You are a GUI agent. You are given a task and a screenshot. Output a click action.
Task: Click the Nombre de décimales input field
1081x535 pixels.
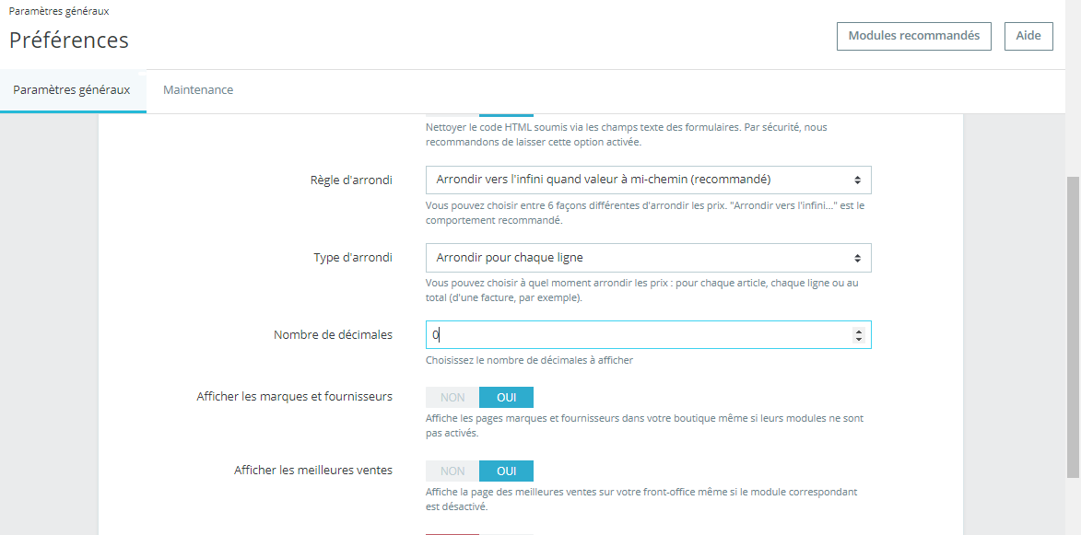click(x=648, y=335)
